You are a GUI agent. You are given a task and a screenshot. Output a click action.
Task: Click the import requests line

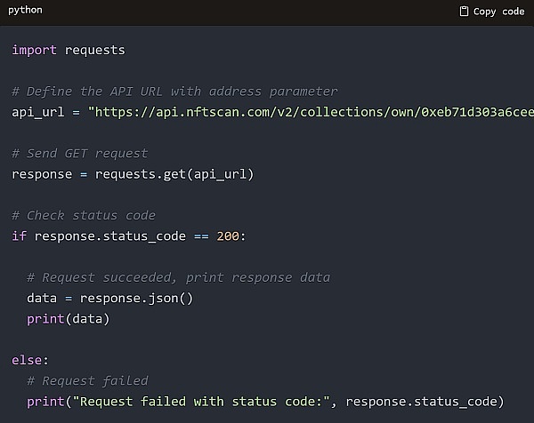[69, 50]
